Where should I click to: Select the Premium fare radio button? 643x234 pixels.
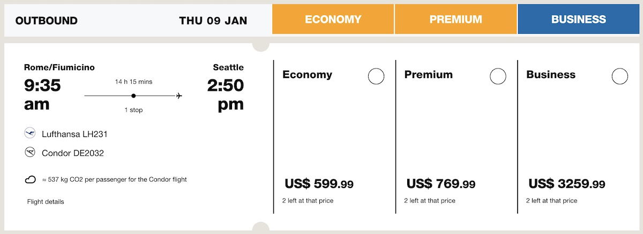pyautogui.click(x=498, y=77)
